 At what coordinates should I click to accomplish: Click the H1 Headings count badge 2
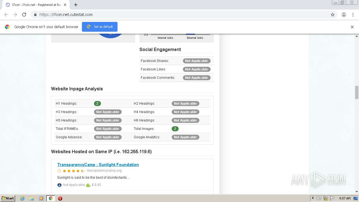point(97,104)
